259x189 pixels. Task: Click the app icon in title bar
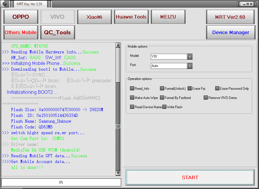click(4, 4)
